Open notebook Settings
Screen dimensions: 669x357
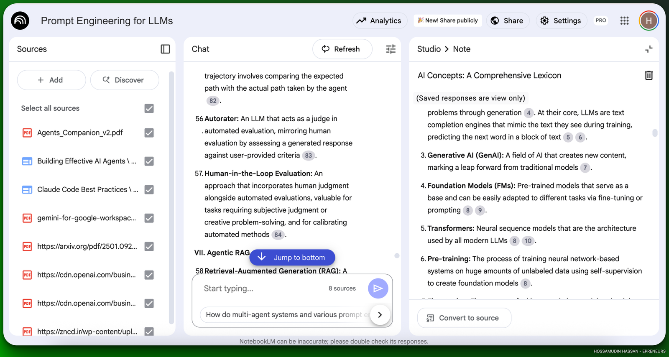(x=561, y=20)
